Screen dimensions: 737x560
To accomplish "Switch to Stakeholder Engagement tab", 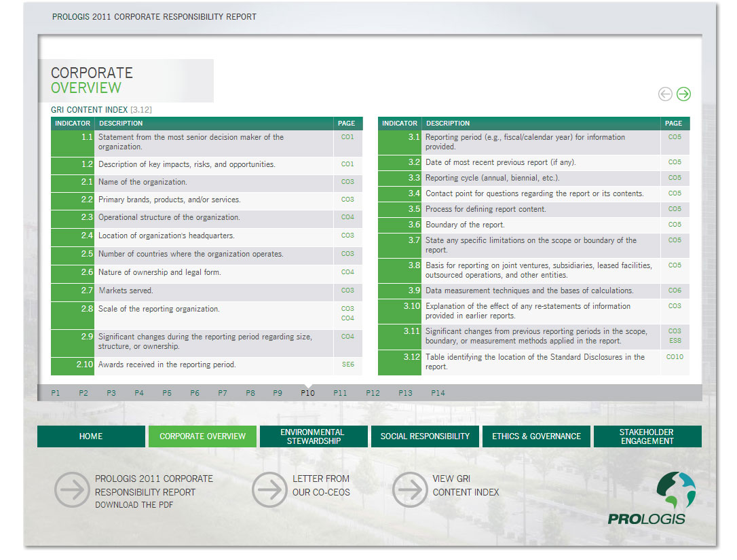I will tap(647, 436).
